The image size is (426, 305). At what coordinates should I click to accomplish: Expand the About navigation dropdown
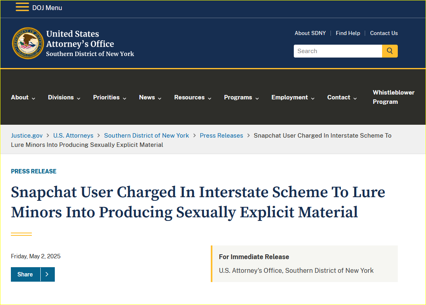[x=23, y=97]
